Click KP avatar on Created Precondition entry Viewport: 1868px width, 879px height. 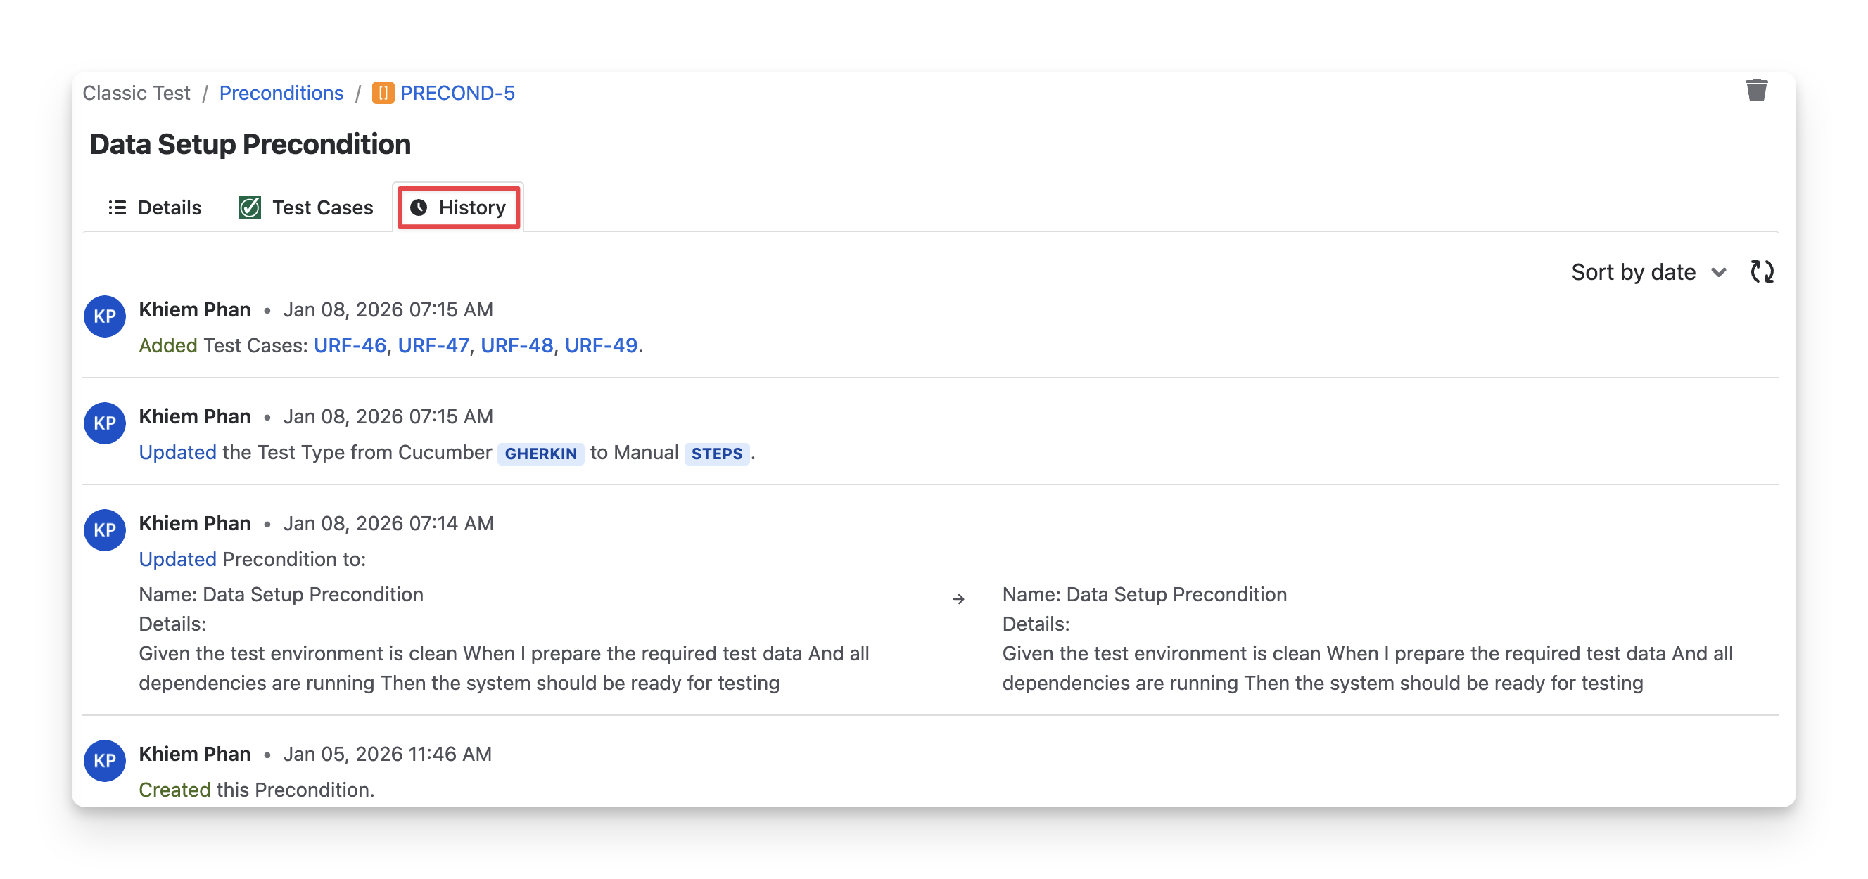[104, 760]
